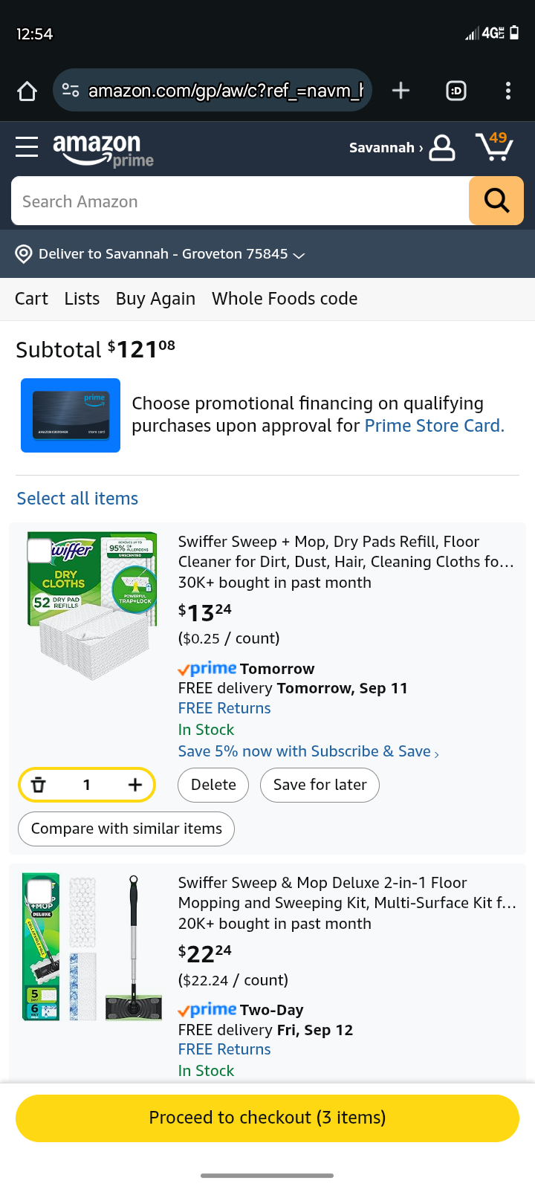Image resolution: width=535 pixels, height=1189 pixels.
Task: Increase Swiffer dry pads quantity with plus
Action: pyautogui.click(x=134, y=785)
